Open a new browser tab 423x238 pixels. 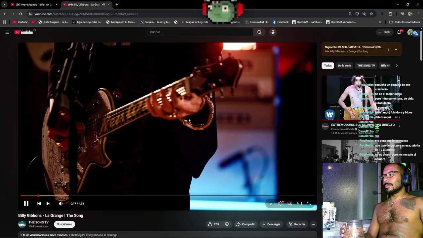point(117,5)
